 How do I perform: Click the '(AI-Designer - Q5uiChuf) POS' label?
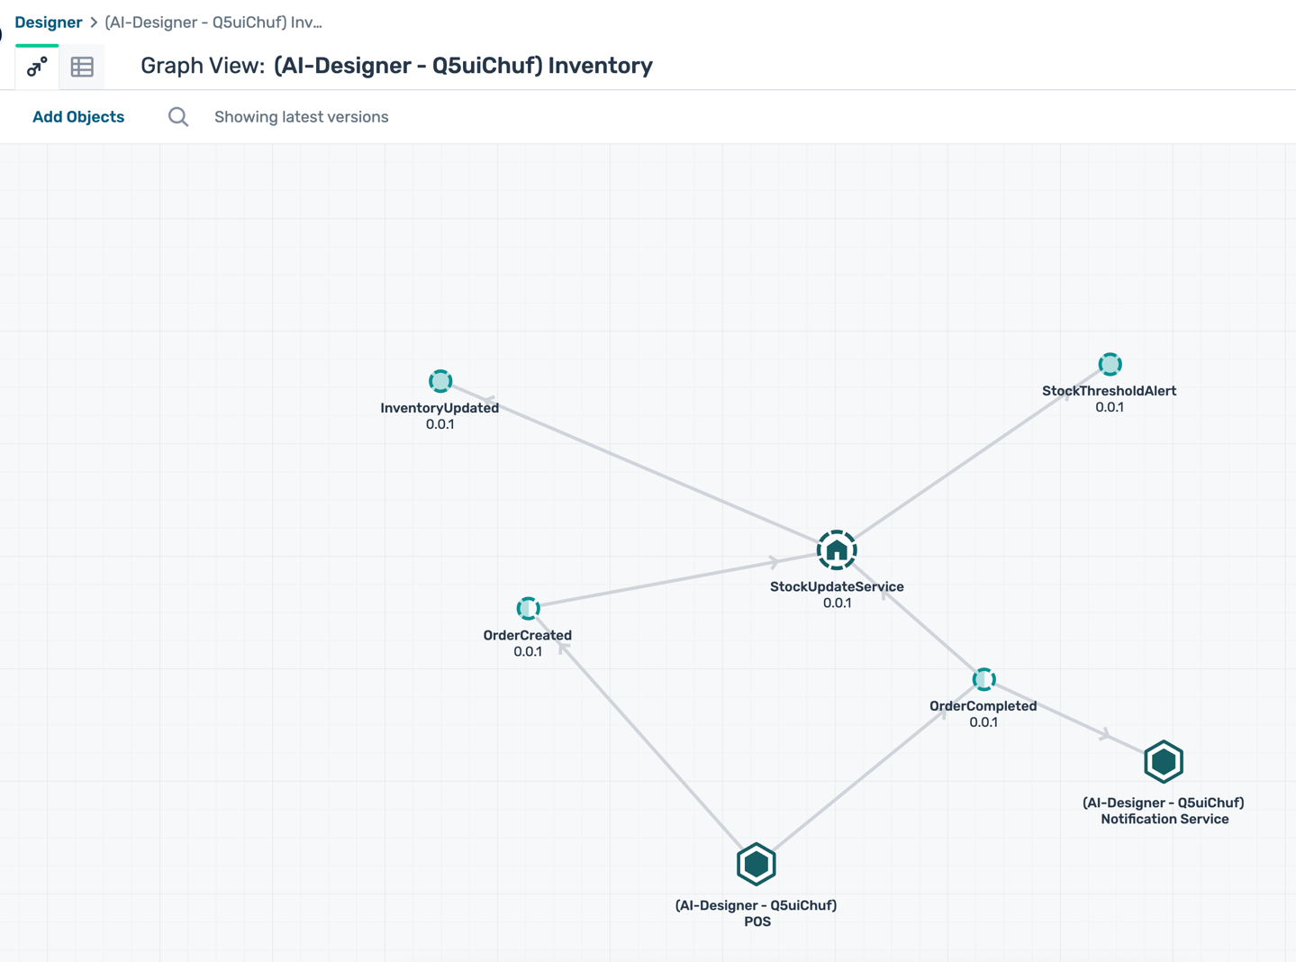(x=756, y=912)
